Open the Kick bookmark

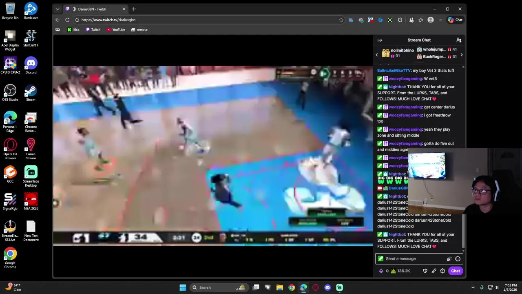point(73,29)
